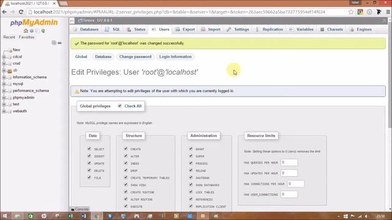Collapse the navigation panel with the top-left toggle
The height and width of the screenshot is (220, 392).
pos(72,20)
